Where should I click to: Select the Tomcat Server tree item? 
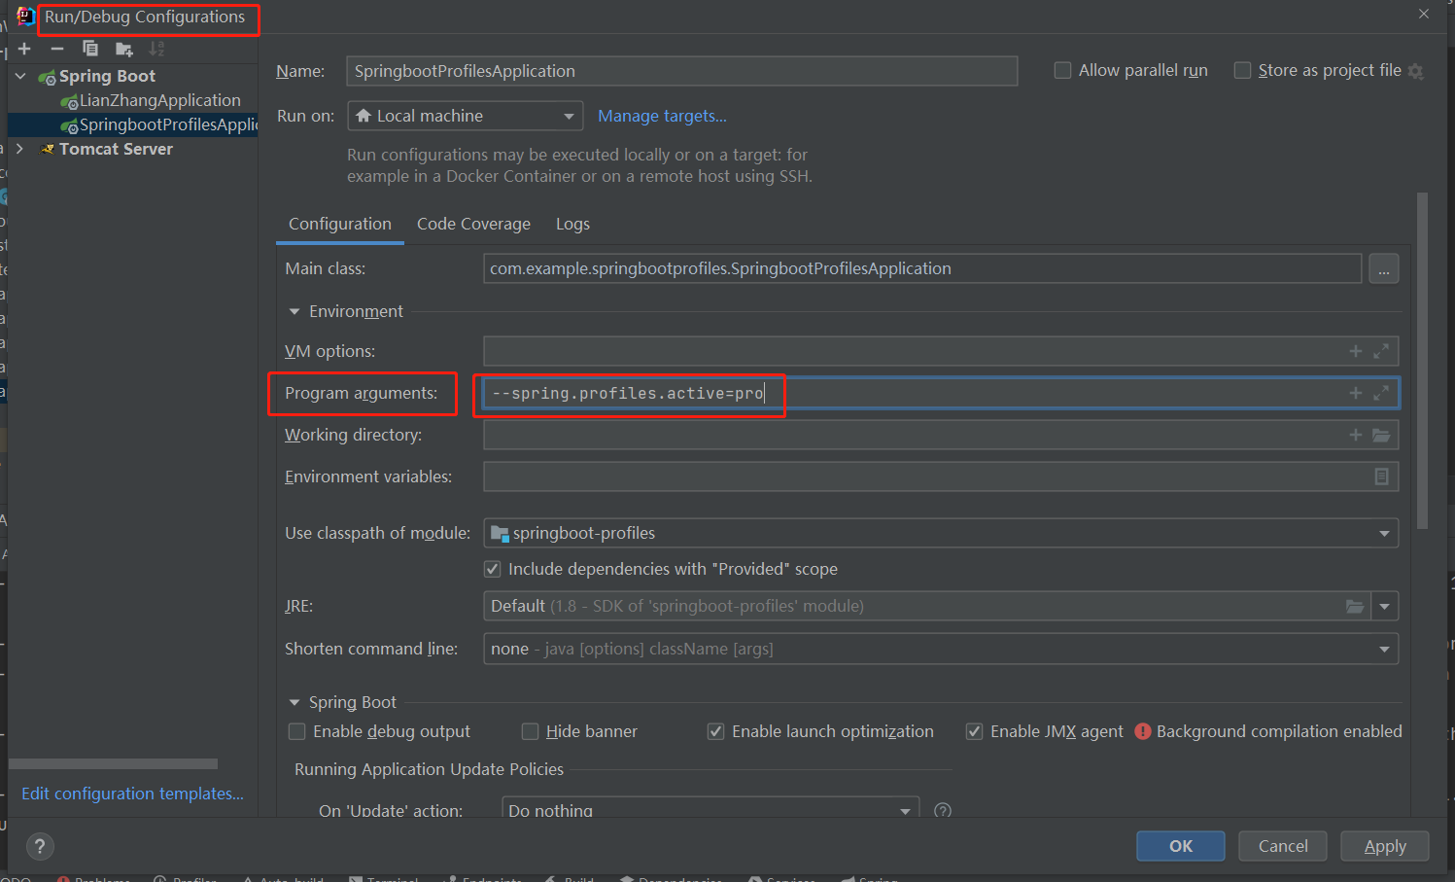coord(116,149)
